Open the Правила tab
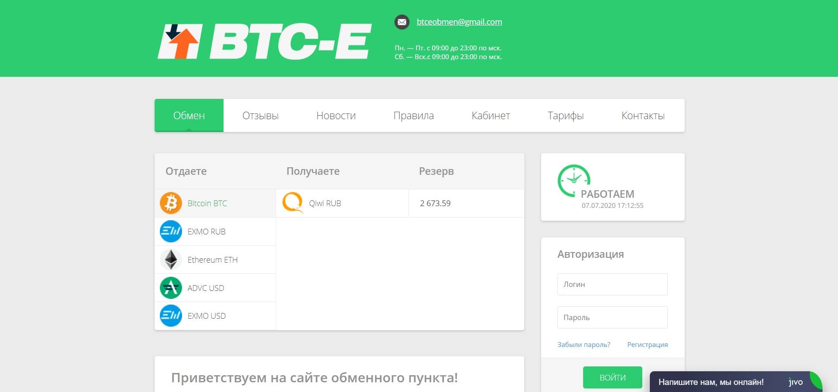 tap(413, 116)
